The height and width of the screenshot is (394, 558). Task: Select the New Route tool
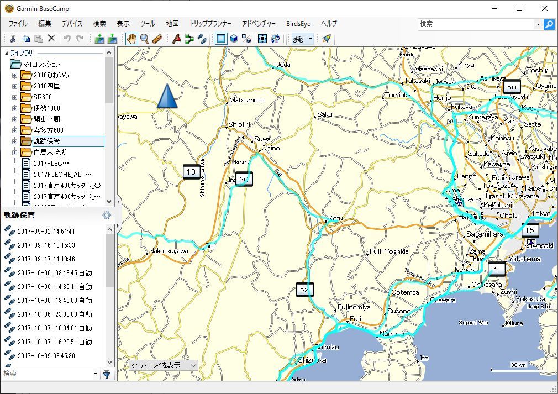[189, 39]
